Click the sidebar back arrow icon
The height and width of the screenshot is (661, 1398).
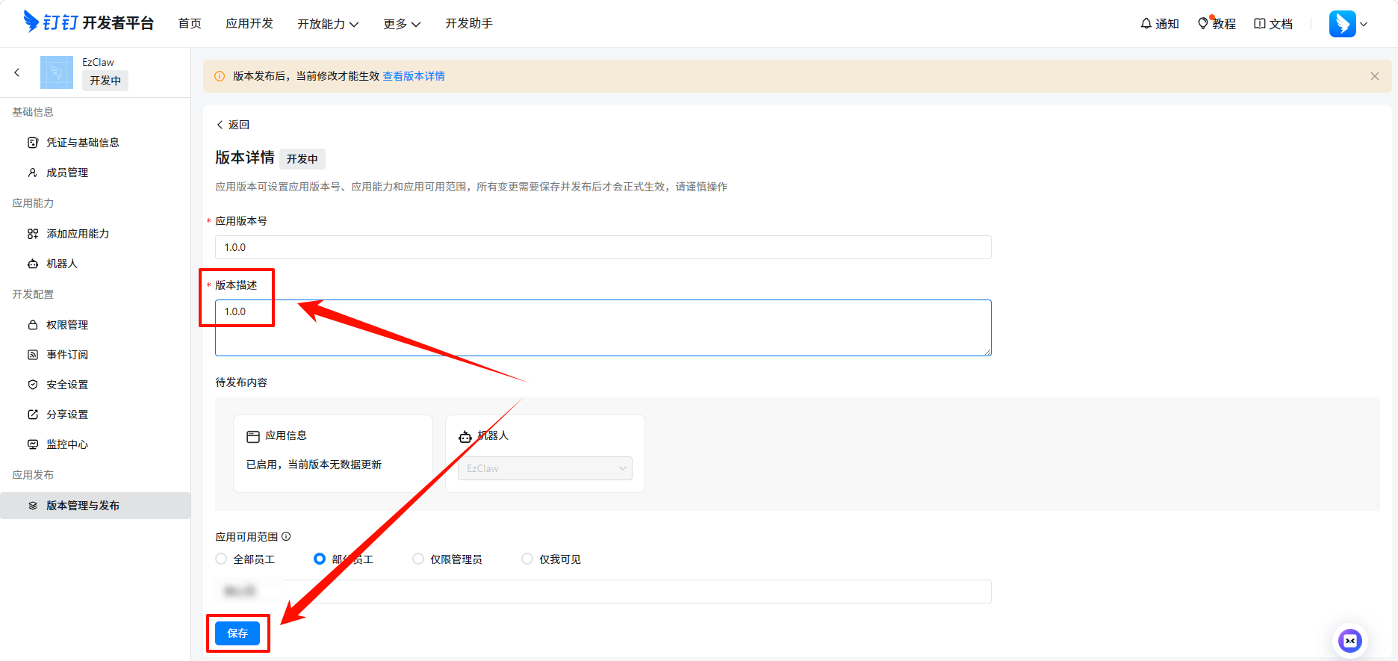pos(17,72)
